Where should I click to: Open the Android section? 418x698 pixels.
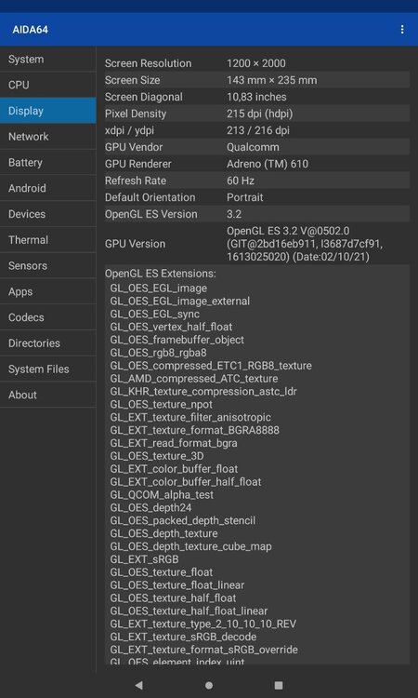[48, 188]
